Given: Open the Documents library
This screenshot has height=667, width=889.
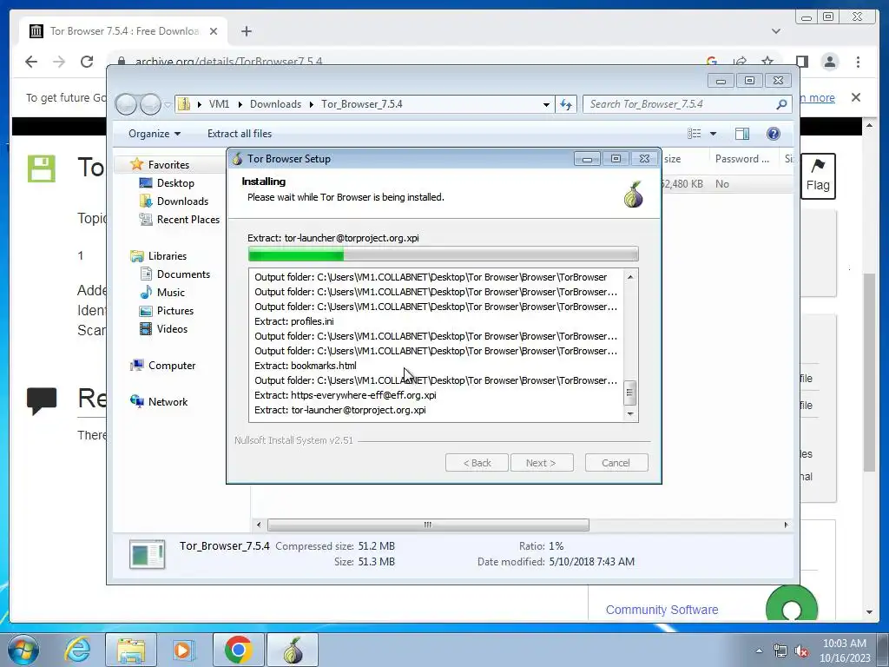Looking at the screenshot, I should tap(183, 274).
